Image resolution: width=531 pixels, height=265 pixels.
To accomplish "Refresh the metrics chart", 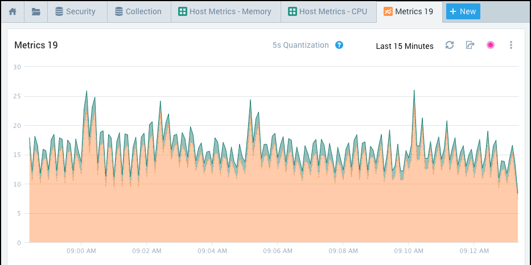I will [450, 45].
